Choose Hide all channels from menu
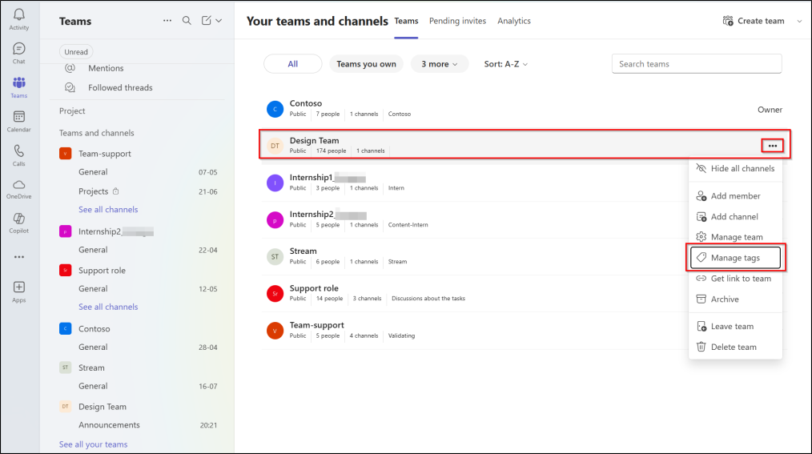Viewport: 812px width, 454px height. [x=735, y=168]
